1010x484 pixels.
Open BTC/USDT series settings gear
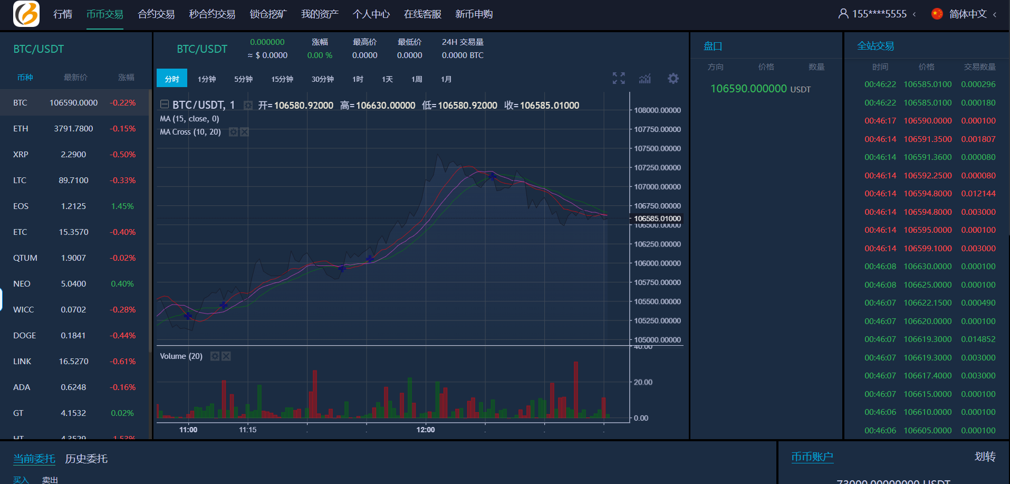pyautogui.click(x=248, y=106)
